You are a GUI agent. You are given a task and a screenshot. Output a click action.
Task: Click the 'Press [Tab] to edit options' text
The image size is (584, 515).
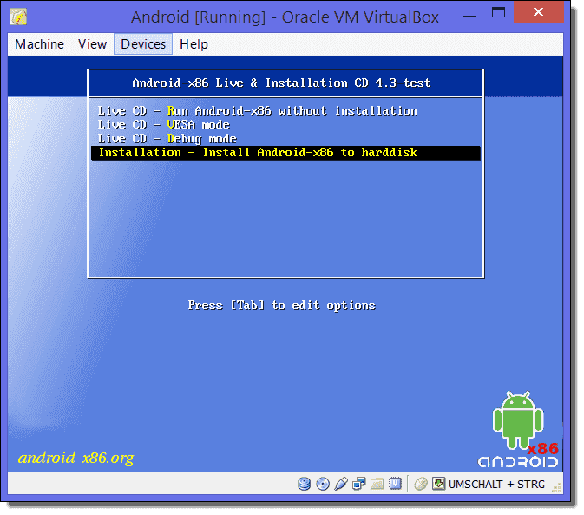[281, 305]
